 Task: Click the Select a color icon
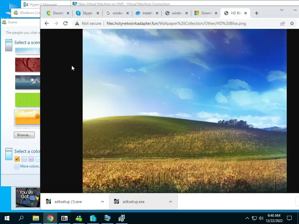tap(9, 154)
